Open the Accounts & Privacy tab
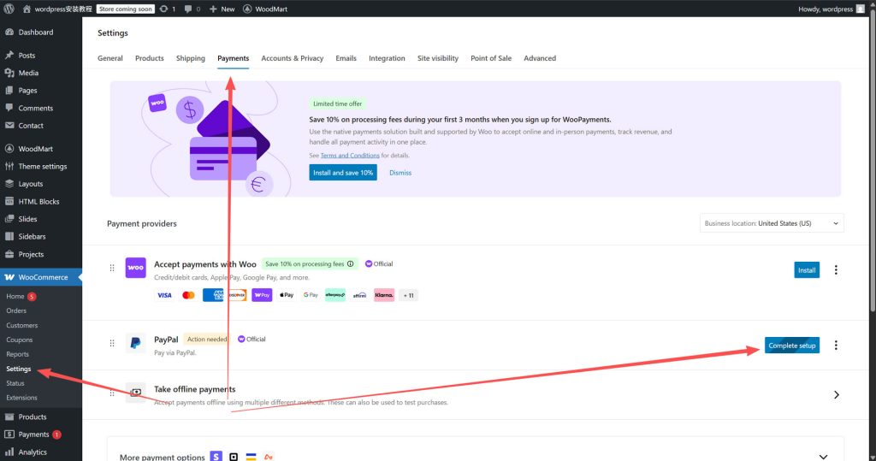Viewport: 876px width, 461px height. [x=292, y=58]
